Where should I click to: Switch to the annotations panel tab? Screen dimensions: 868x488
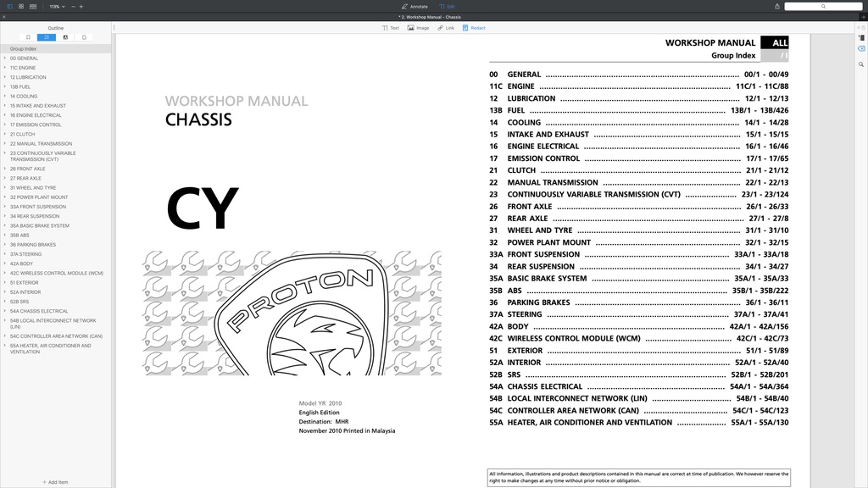tap(65, 37)
